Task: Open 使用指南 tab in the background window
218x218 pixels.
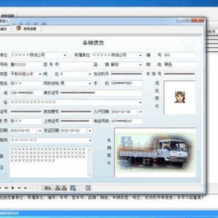Action: click(8, 15)
